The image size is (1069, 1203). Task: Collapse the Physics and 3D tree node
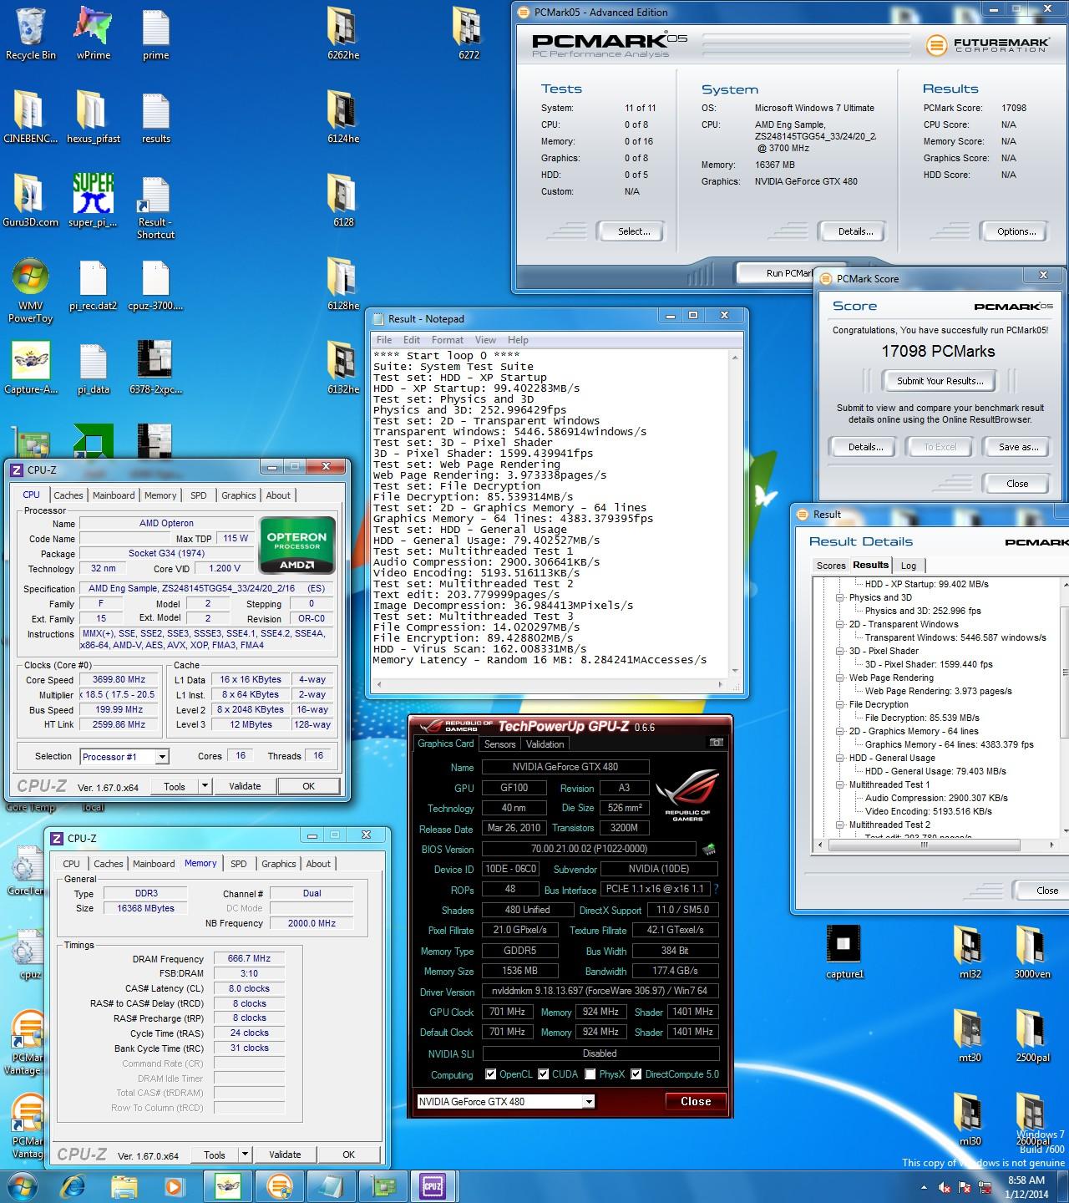[x=840, y=597]
